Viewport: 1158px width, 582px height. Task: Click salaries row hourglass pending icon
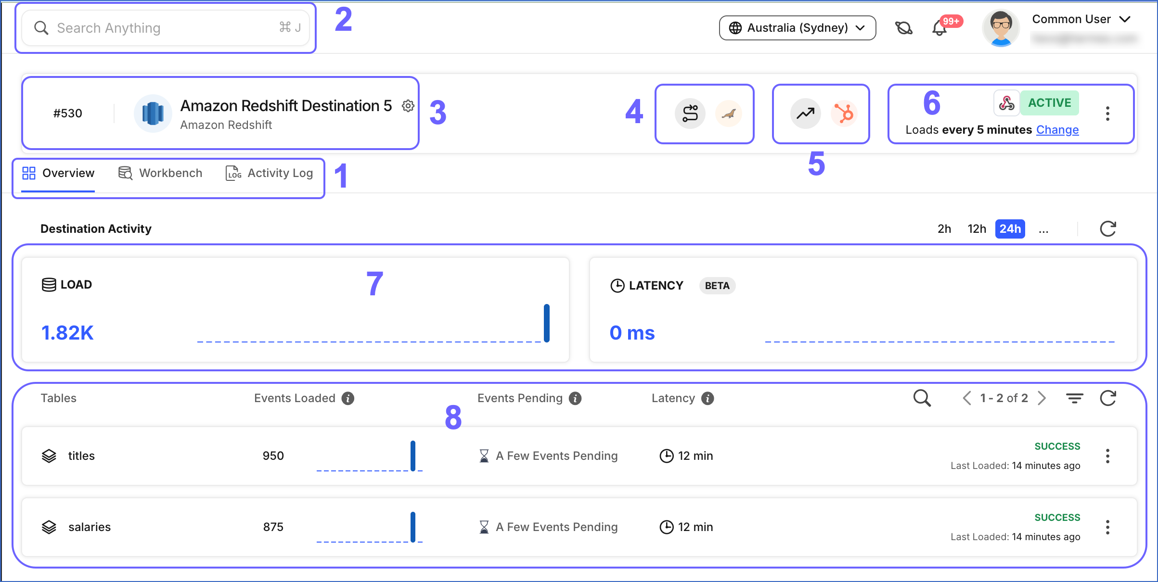484,527
